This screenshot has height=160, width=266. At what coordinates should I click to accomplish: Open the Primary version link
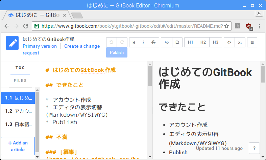point(40,46)
